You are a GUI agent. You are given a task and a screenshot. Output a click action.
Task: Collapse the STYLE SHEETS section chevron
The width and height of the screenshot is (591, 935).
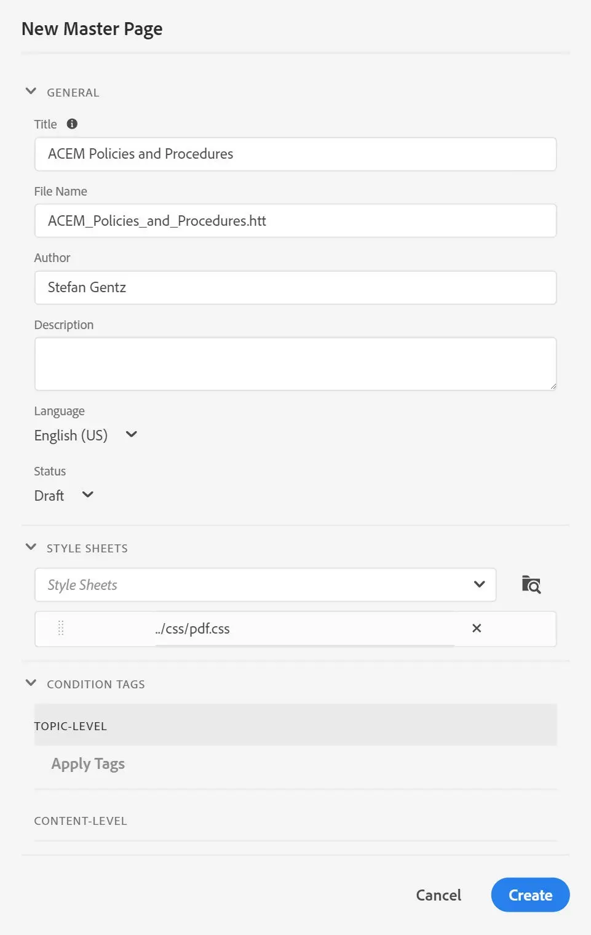coord(31,546)
